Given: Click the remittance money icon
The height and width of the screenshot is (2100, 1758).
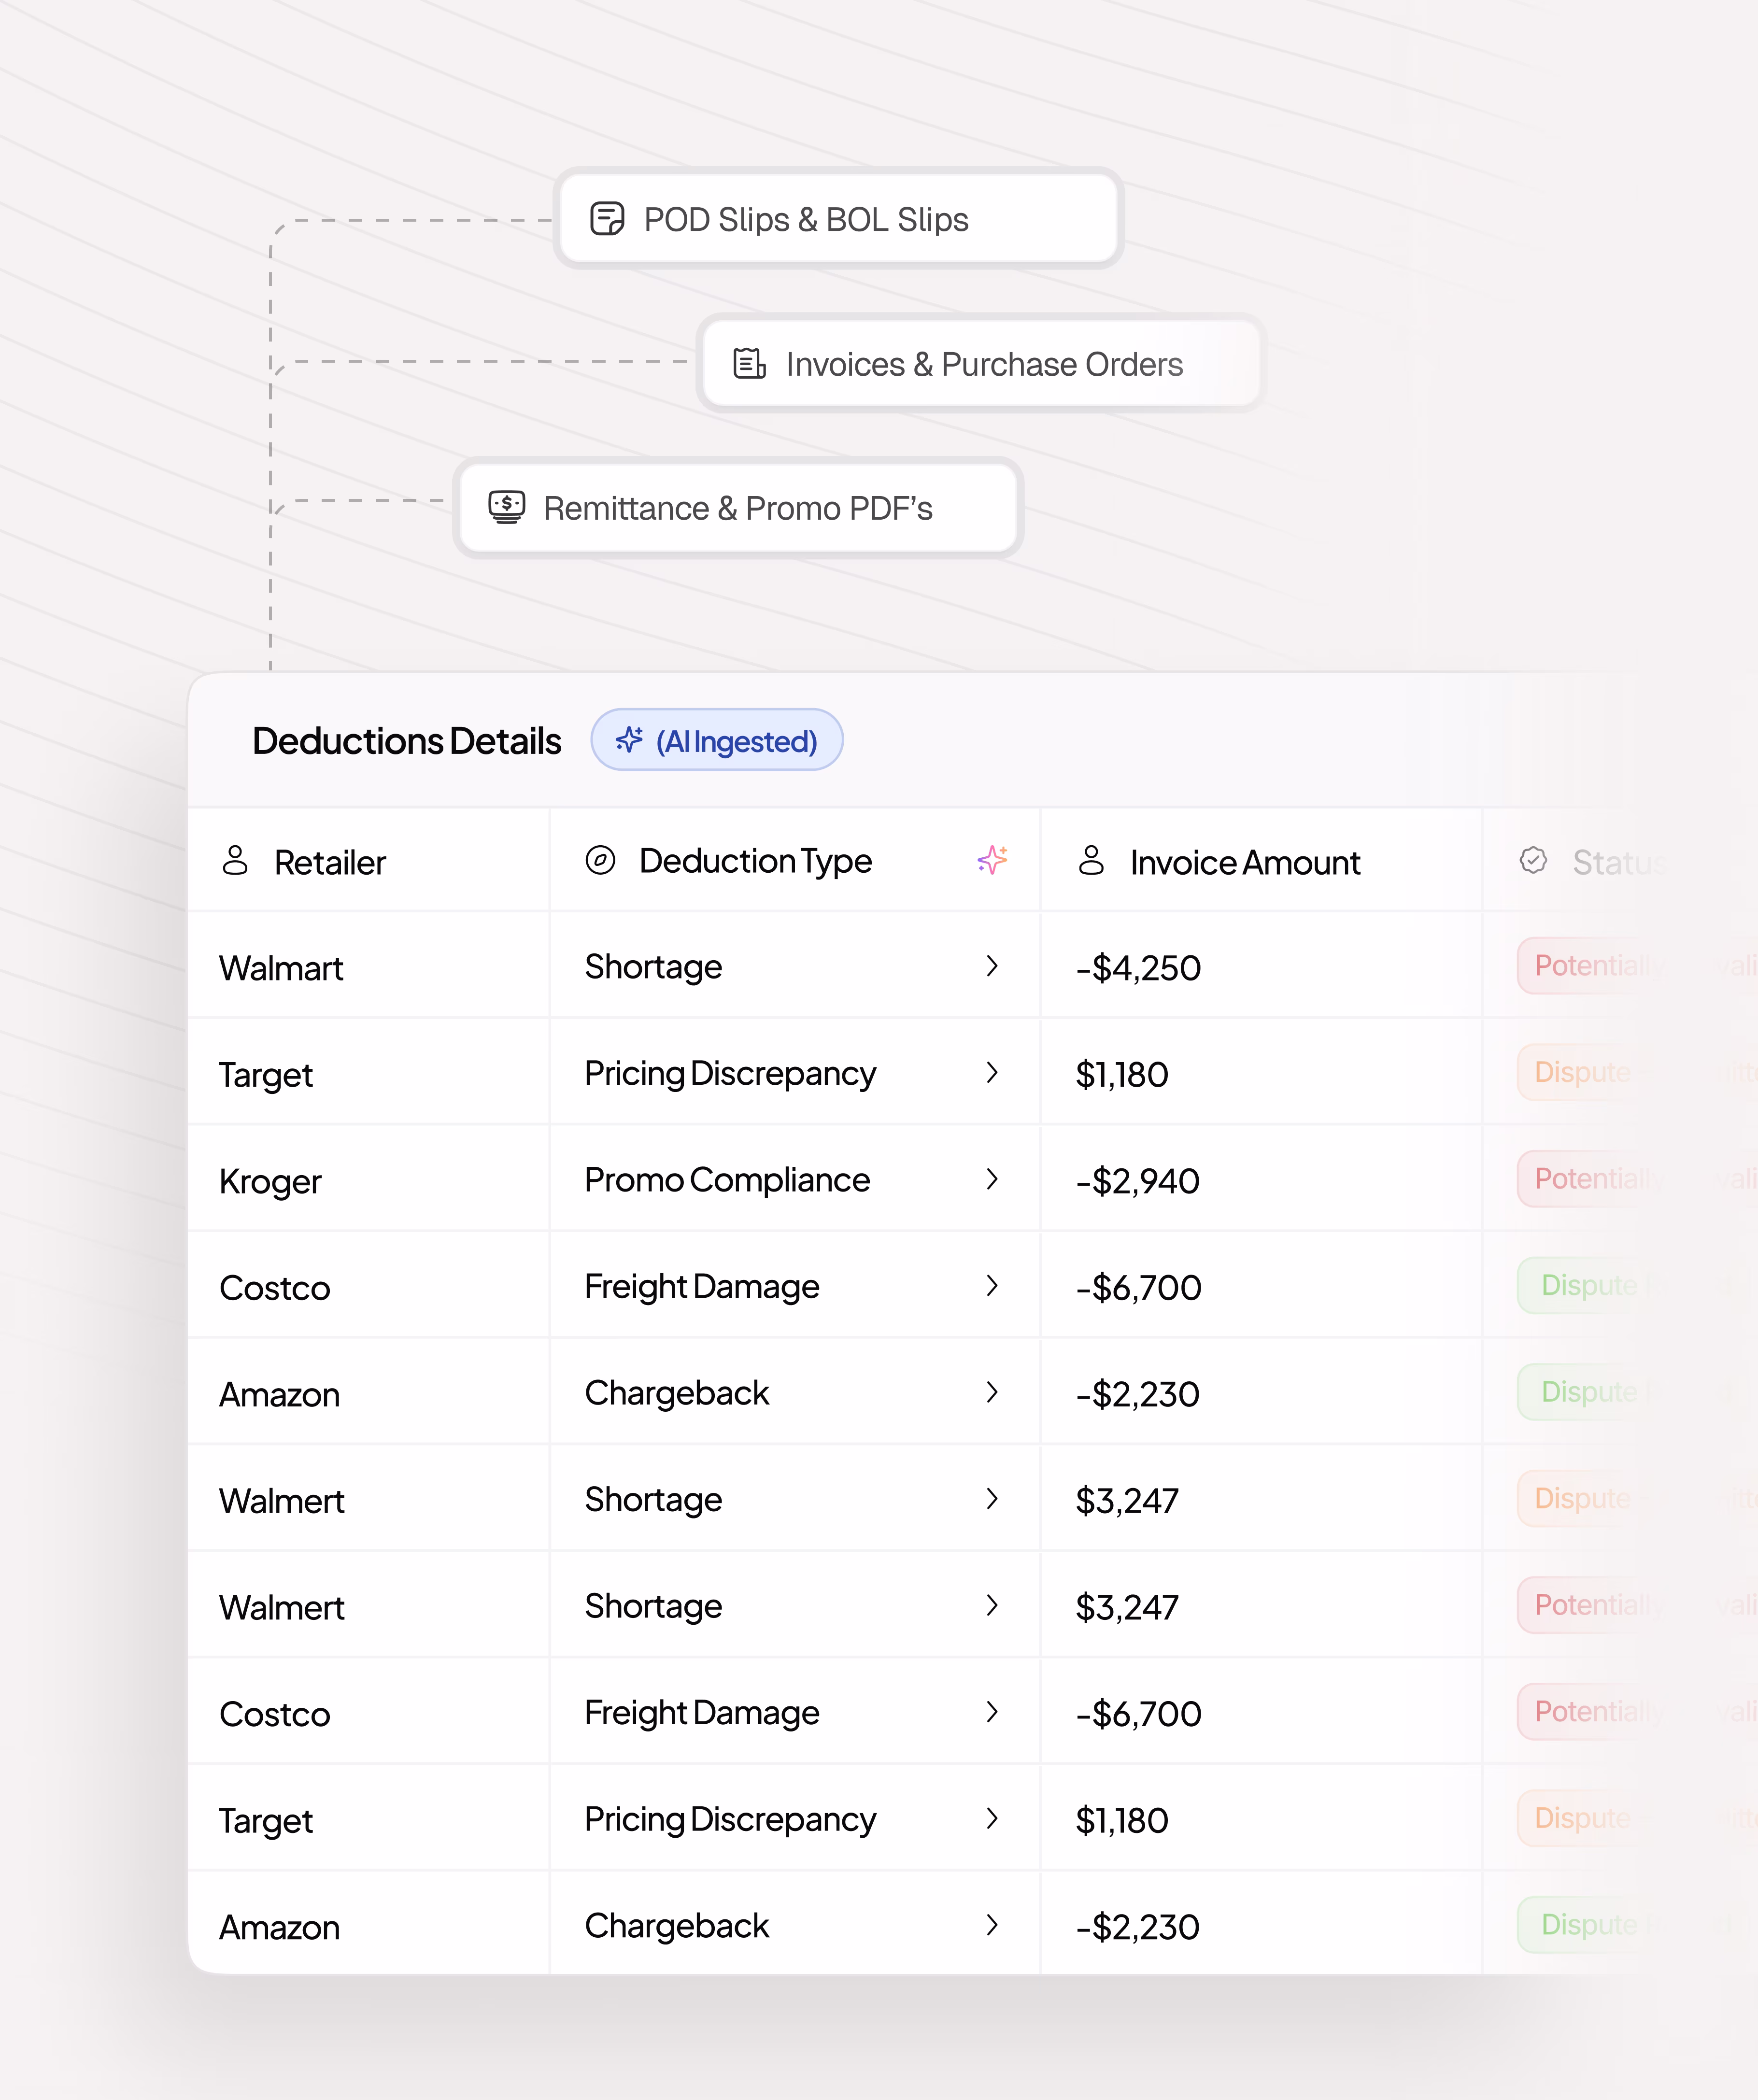Looking at the screenshot, I should point(507,507).
